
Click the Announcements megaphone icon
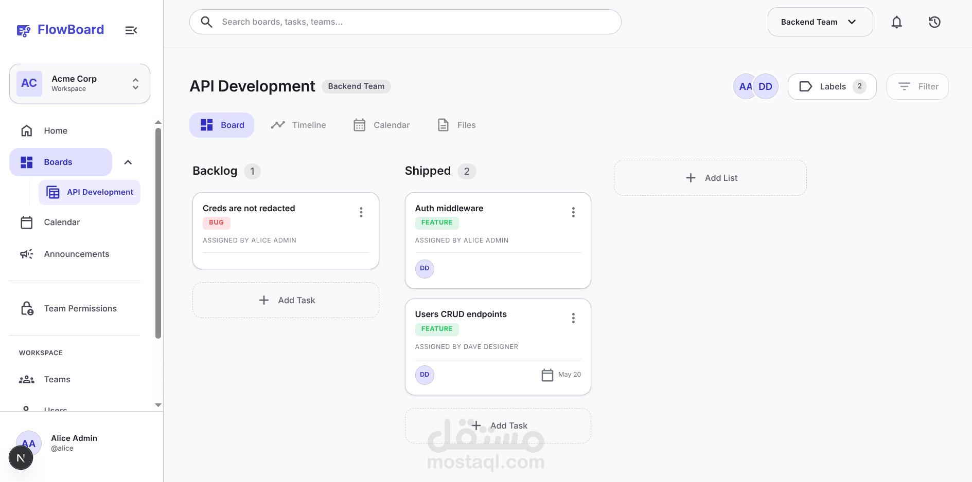(x=27, y=254)
